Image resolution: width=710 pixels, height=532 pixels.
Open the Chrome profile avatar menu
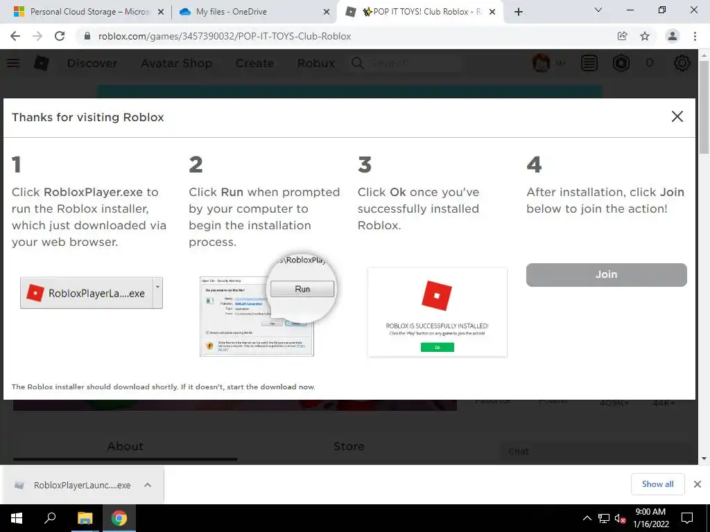click(x=673, y=36)
